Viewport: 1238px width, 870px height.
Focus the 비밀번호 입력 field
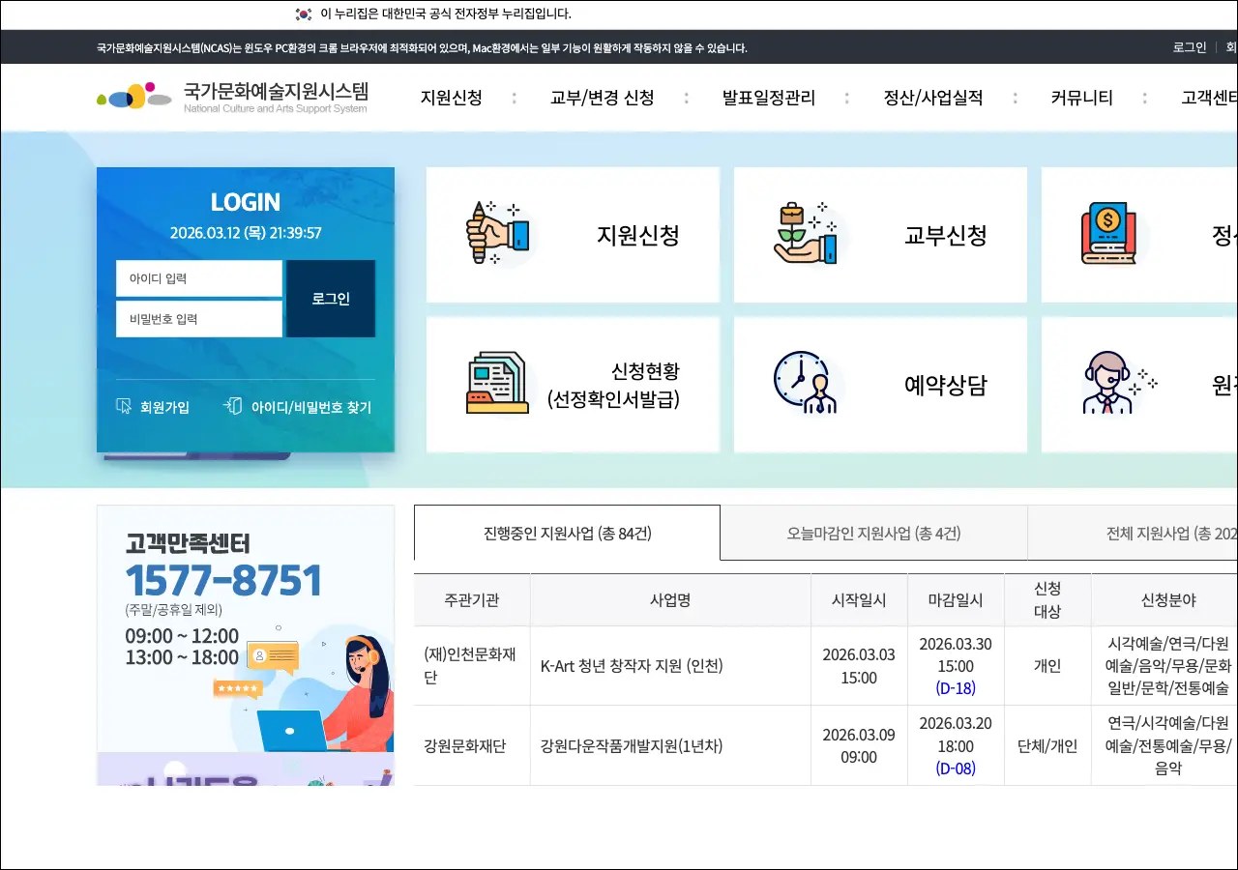[x=199, y=319]
